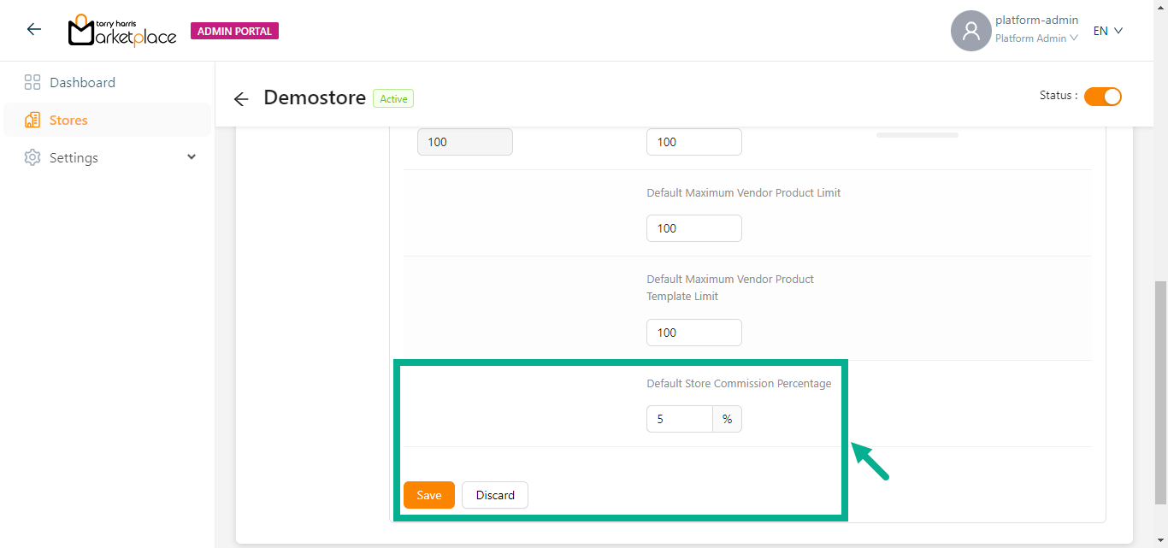1168x548 pixels.
Task: Click the orange Save button
Action: tap(429, 495)
